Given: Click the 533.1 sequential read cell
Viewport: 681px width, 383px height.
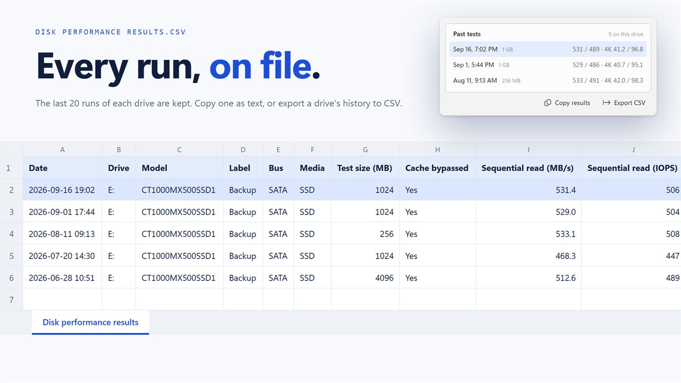Looking at the screenshot, I should pyautogui.click(x=528, y=234).
